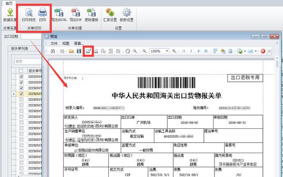The width and height of the screenshot is (283, 177).
Task: Click the 广州机场 cell value
Action: (143, 123)
